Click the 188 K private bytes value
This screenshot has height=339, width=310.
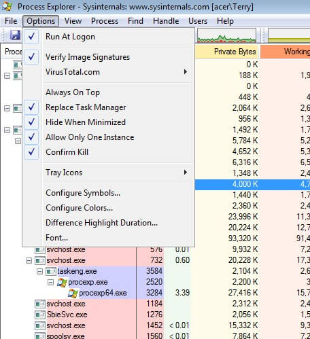click(248, 75)
